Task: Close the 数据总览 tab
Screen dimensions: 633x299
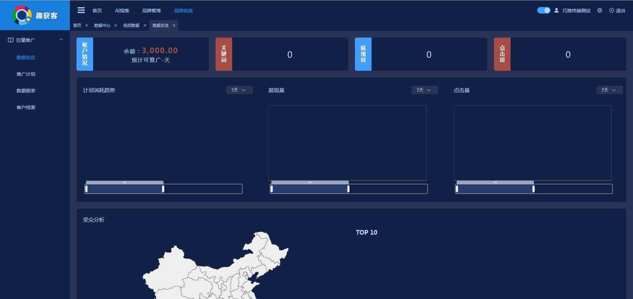Action: (174, 25)
